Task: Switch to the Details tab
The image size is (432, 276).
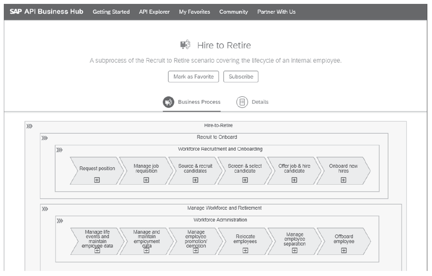Action: 252,102
